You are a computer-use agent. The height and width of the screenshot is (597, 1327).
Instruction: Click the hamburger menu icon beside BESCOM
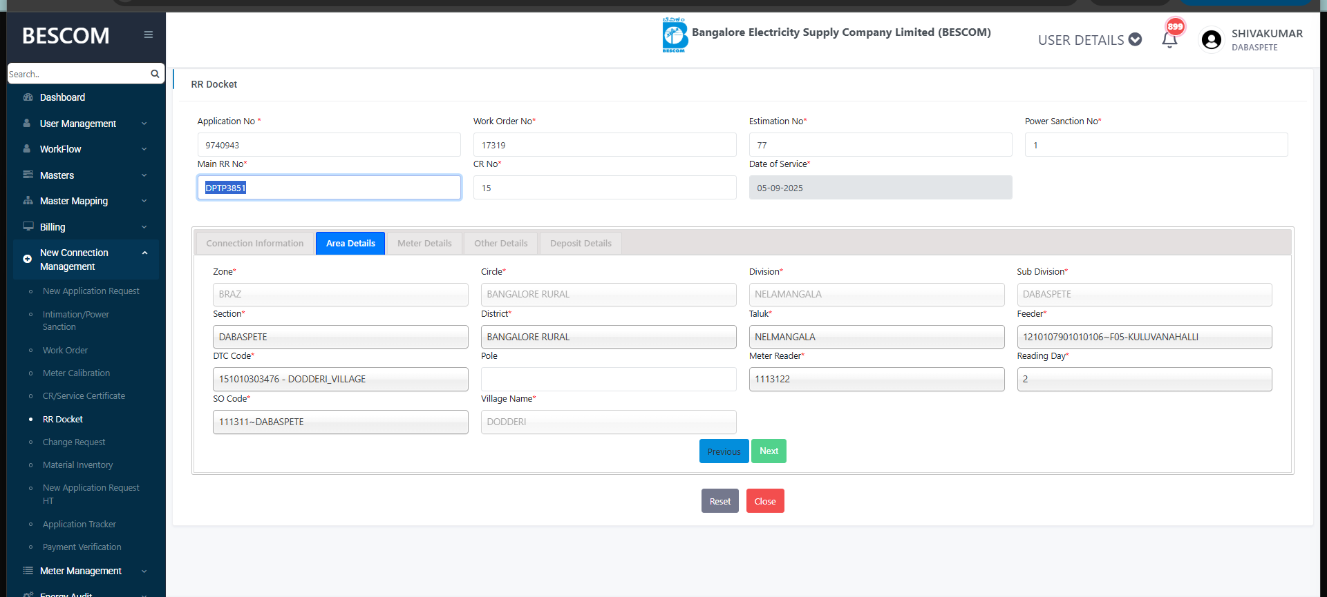coord(148,35)
